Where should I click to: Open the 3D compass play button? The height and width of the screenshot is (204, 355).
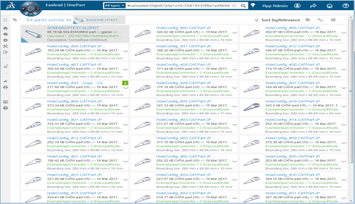pyautogui.click(x=31, y=9)
